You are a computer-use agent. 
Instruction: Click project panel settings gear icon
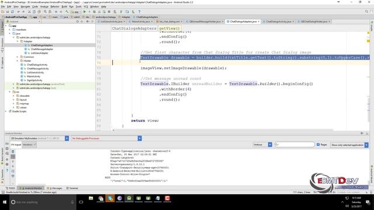(x=87, y=22)
